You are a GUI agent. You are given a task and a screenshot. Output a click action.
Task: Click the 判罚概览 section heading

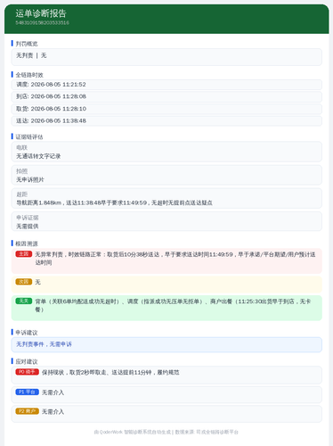27,44
